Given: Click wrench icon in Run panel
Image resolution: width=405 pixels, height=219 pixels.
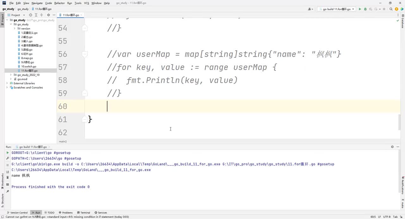Looking at the screenshot, I should [x=8, y=158].
